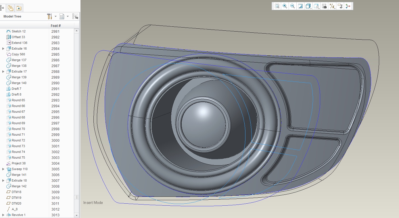Click feature number 2981 cell
This screenshot has height=218, width=399.
55,31
